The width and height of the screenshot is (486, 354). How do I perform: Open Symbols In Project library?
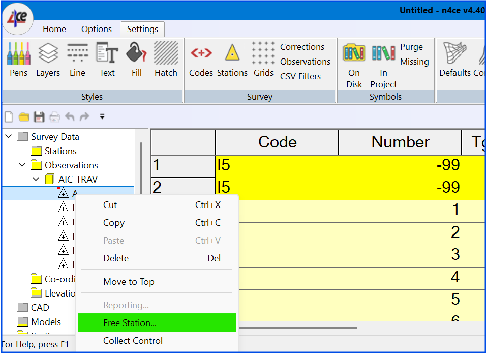[x=383, y=66]
